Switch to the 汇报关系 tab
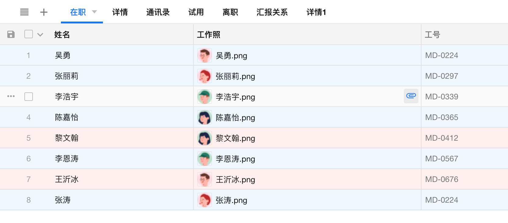The image size is (508, 223). pyautogui.click(x=272, y=12)
